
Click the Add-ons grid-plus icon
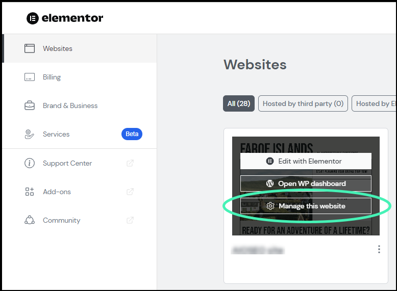tap(30, 192)
